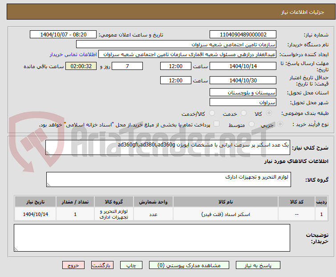
Task: Select the کالا radio button
Action: pyautogui.click(x=269, y=113)
